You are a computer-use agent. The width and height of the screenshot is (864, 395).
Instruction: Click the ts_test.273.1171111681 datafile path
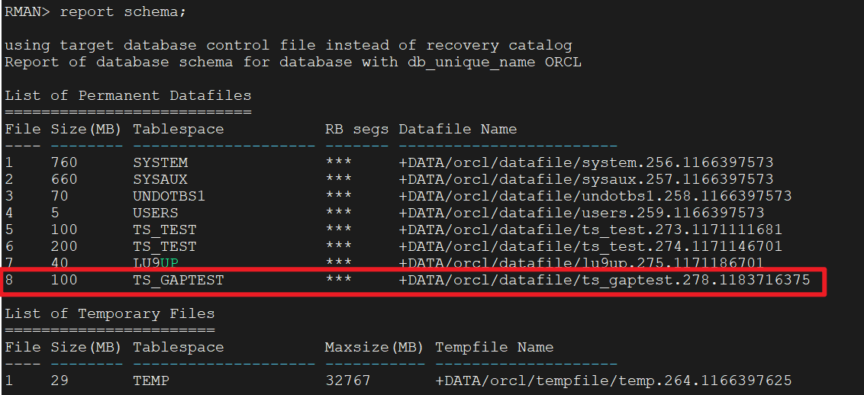[x=591, y=230]
